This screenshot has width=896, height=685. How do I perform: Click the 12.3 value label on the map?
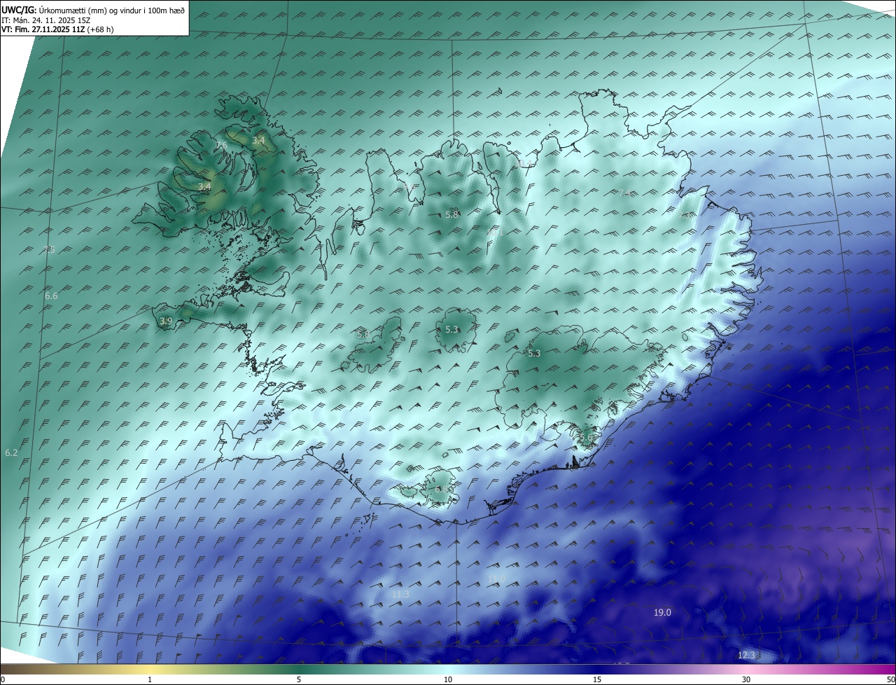(747, 656)
